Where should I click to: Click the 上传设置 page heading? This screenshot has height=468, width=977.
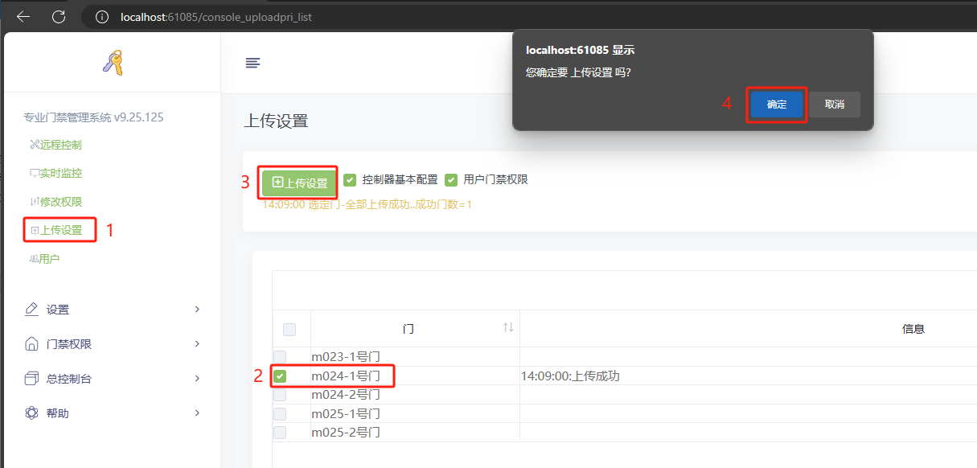tap(276, 121)
